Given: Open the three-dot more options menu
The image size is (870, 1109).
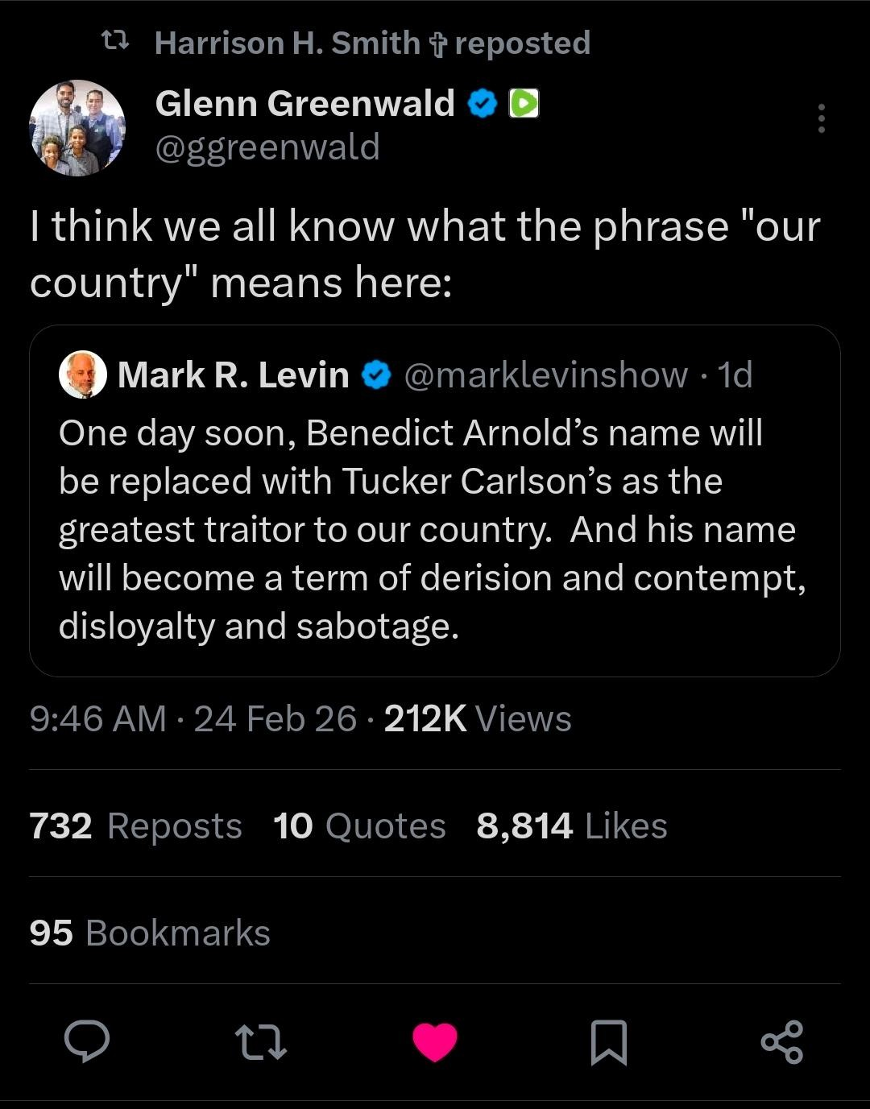Looking at the screenshot, I should [x=821, y=118].
